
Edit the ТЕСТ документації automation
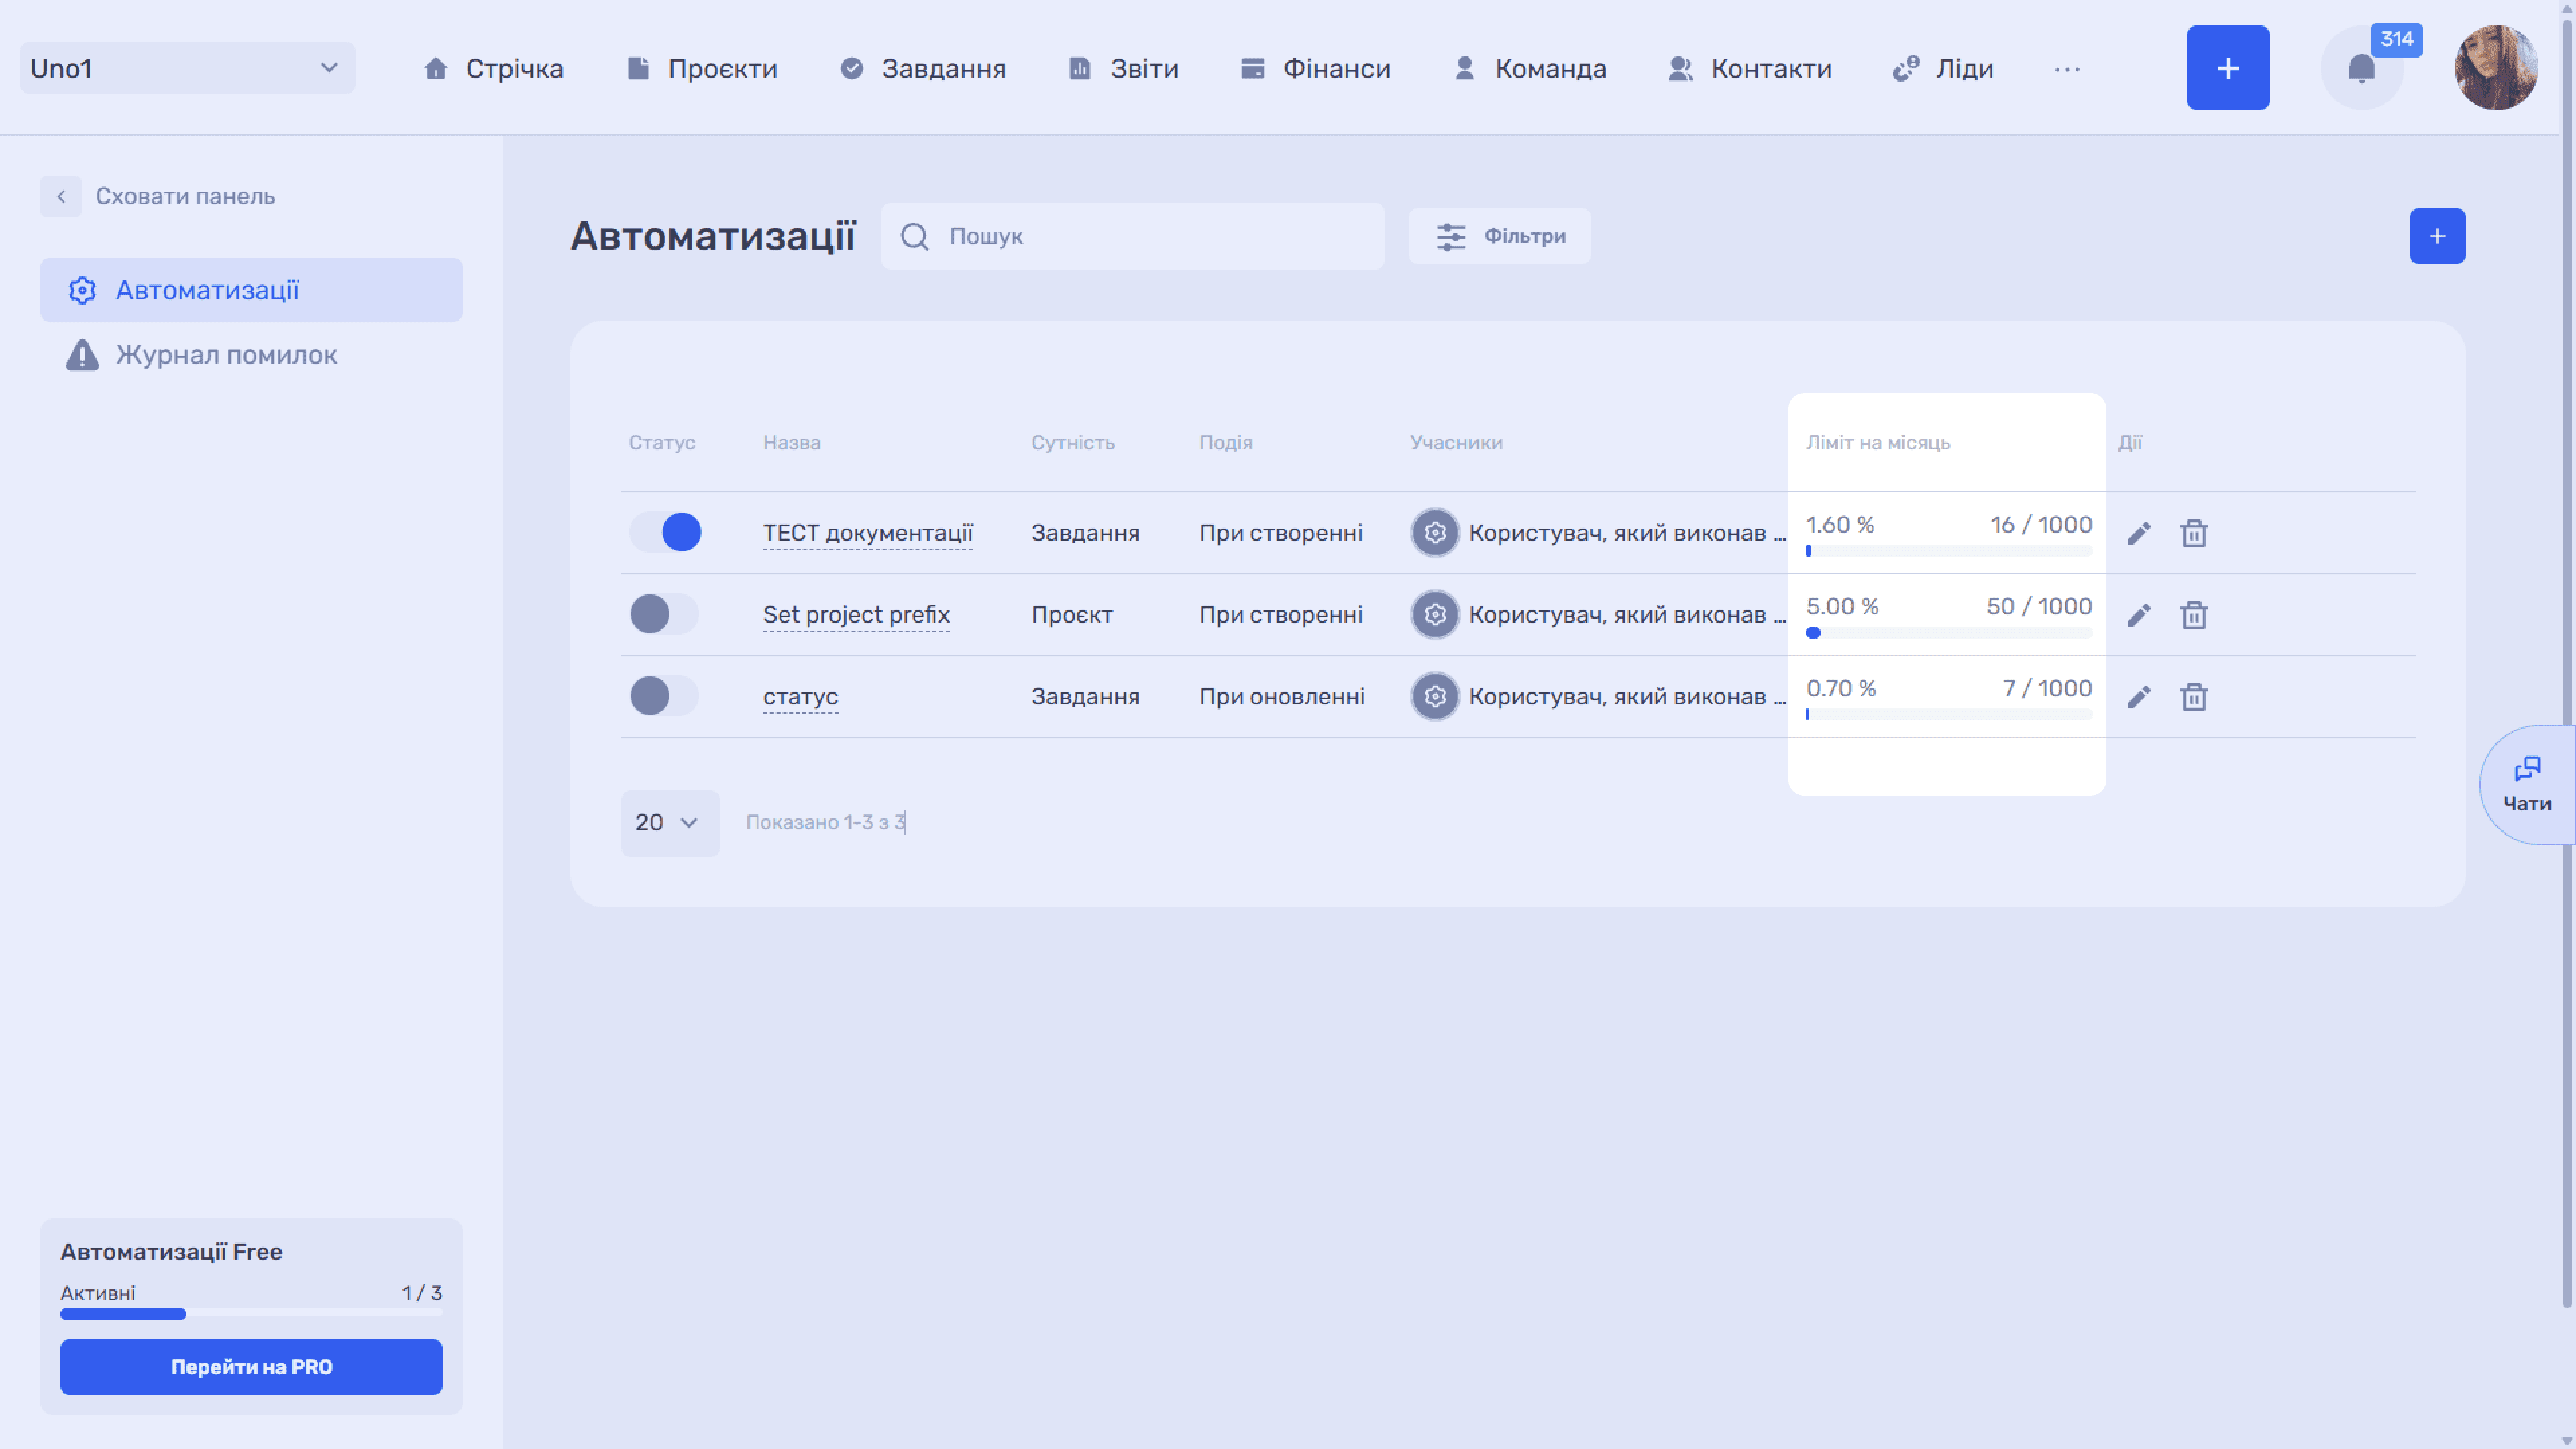[x=2138, y=533]
